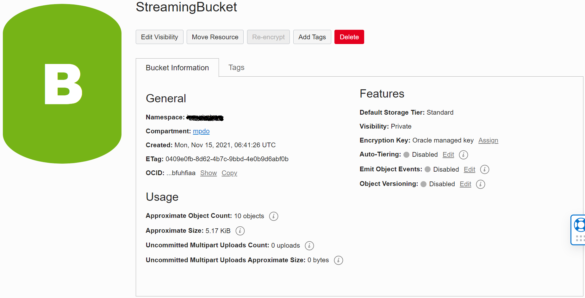The height and width of the screenshot is (298, 585).
Task: Open the Add Tags dialog
Action: (312, 37)
